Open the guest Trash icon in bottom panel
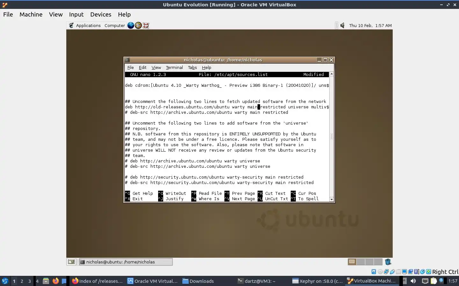The width and height of the screenshot is (459, 286). 388,262
